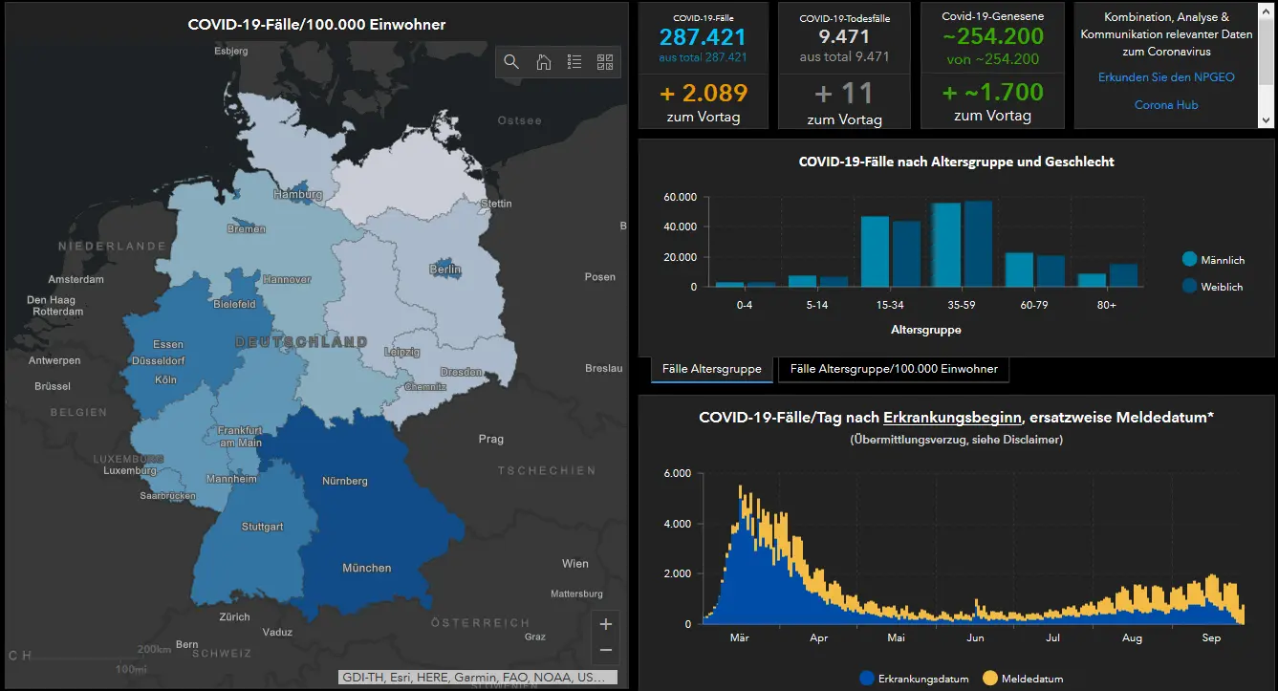Screen dimensions: 1278x691
Task: Open the basemap gallery grid
Action: pyautogui.click(x=605, y=62)
